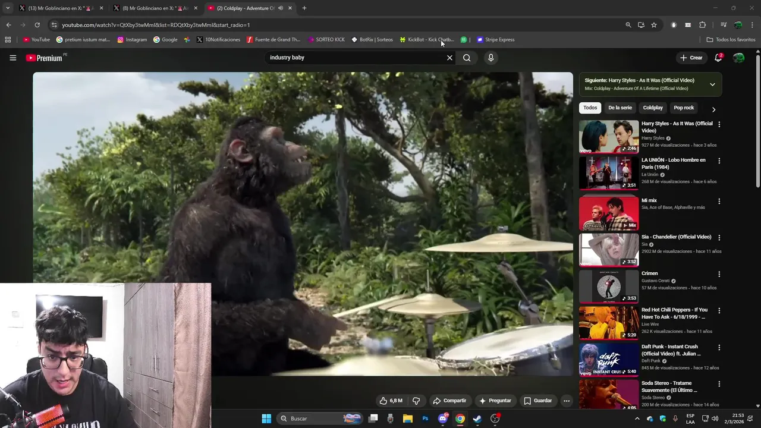Open system volume control in tray
761x428 pixels.
click(x=715, y=418)
